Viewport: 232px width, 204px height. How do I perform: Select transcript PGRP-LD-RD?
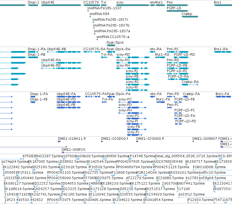pyautogui.click(x=184, y=55)
